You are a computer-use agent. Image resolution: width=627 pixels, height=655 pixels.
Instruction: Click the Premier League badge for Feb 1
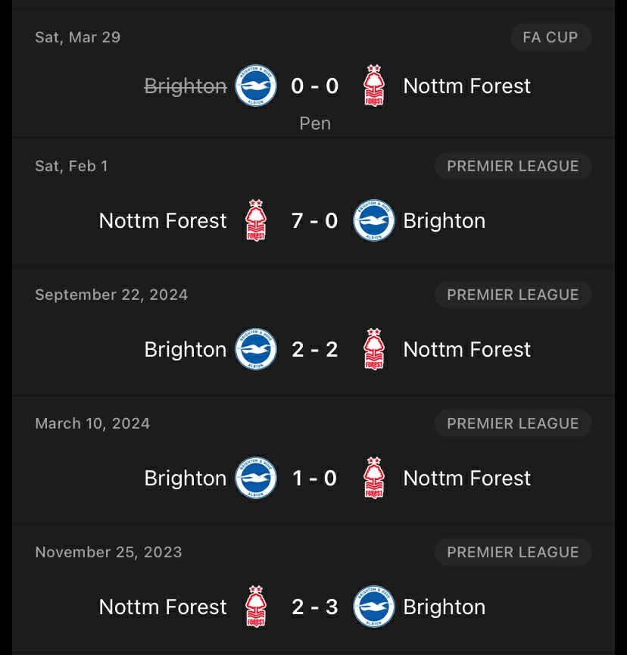[513, 166]
